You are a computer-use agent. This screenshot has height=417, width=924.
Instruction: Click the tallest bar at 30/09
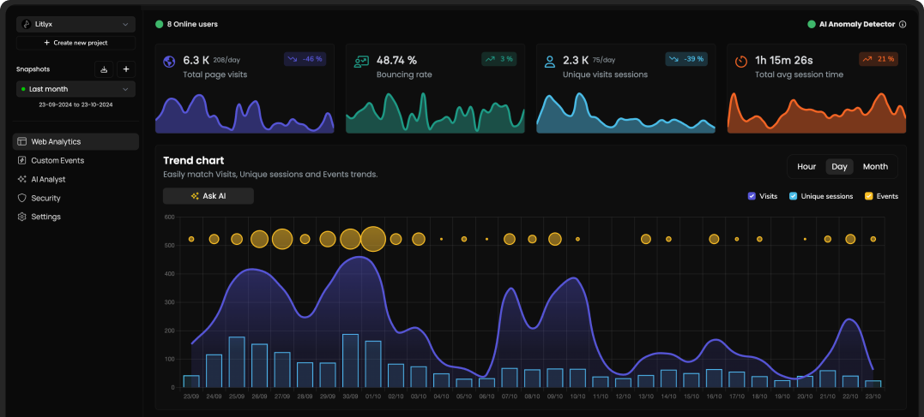click(x=350, y=360)
